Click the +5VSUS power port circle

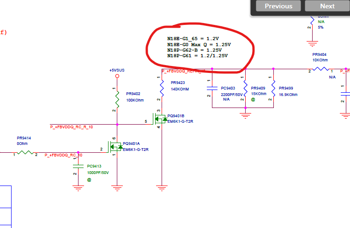click(117, 76)
